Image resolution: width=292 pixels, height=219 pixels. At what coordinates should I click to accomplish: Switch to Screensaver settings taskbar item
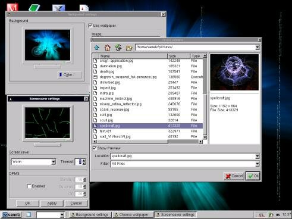coord(175,215)
